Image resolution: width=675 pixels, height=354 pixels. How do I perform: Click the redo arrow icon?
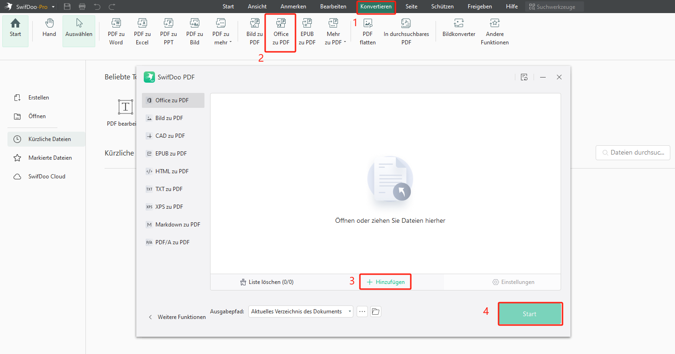[112, 7]
